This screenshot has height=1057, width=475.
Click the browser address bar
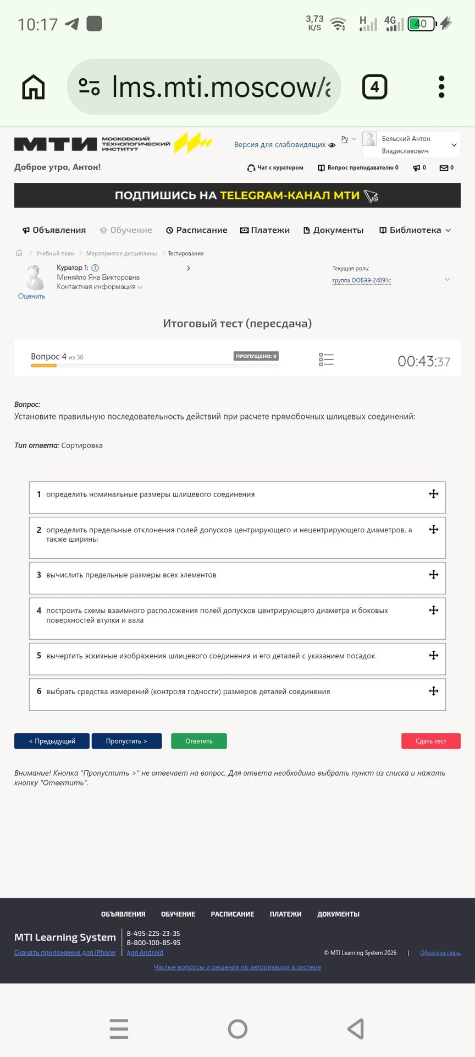tap(204, 87)
